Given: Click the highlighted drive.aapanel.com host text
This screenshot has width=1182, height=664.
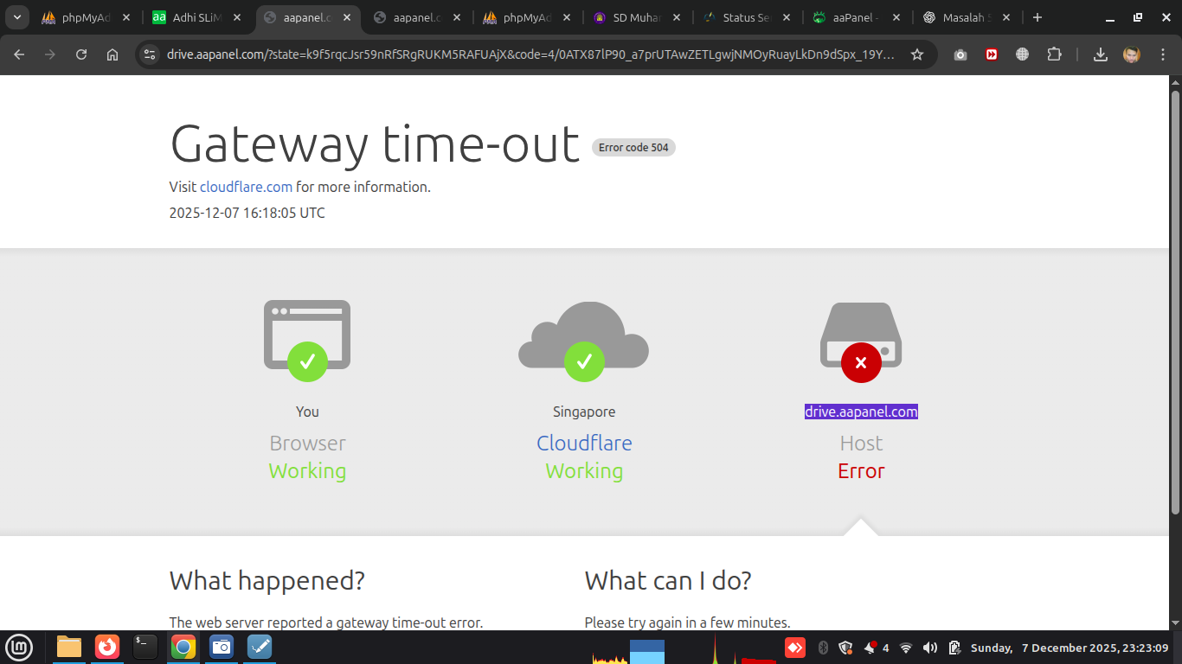Looking at the screenshot, I should [861, 412].
